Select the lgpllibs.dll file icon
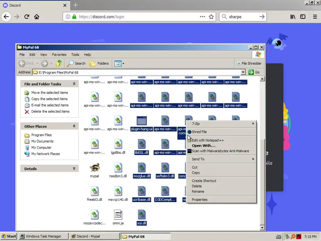This screenshot has height=241, width=321. [x=118, y=144]
